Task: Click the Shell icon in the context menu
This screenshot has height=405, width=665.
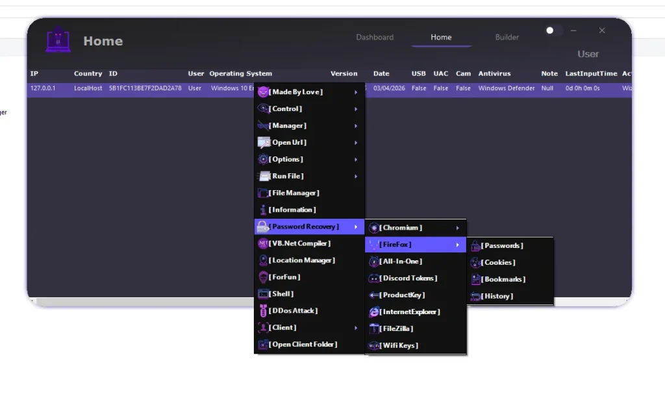Action: tap(262, 293)
